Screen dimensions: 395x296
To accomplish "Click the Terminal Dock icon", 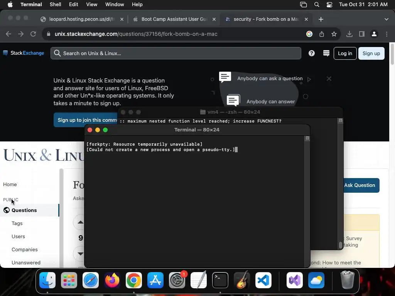I will coord(220,280).
